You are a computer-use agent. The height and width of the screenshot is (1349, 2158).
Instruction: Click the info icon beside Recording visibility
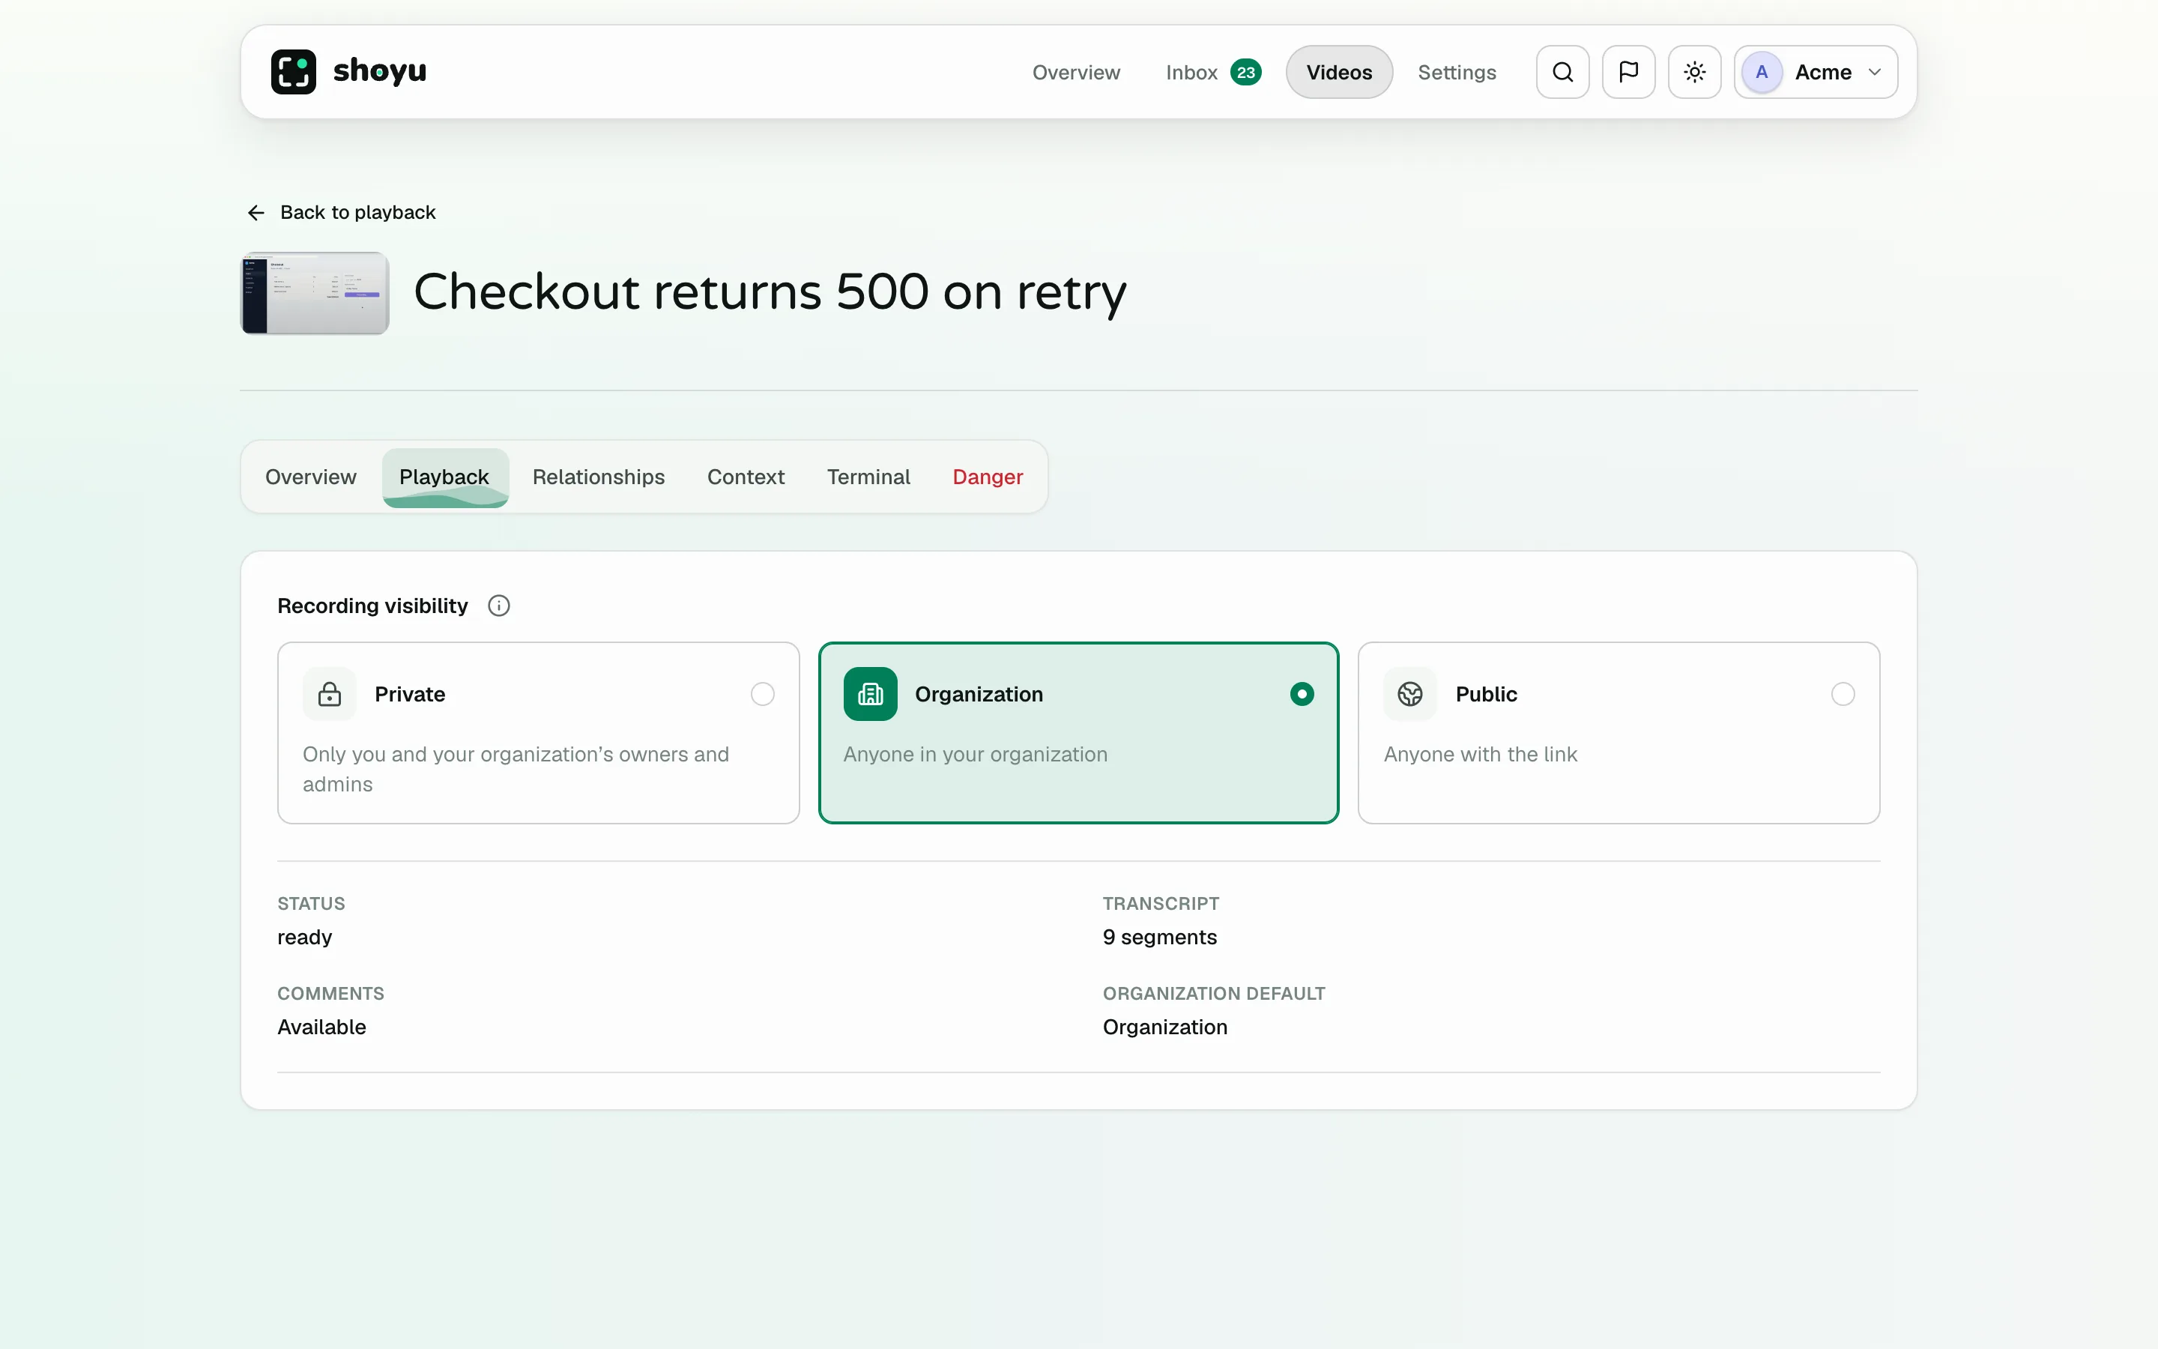498,606
